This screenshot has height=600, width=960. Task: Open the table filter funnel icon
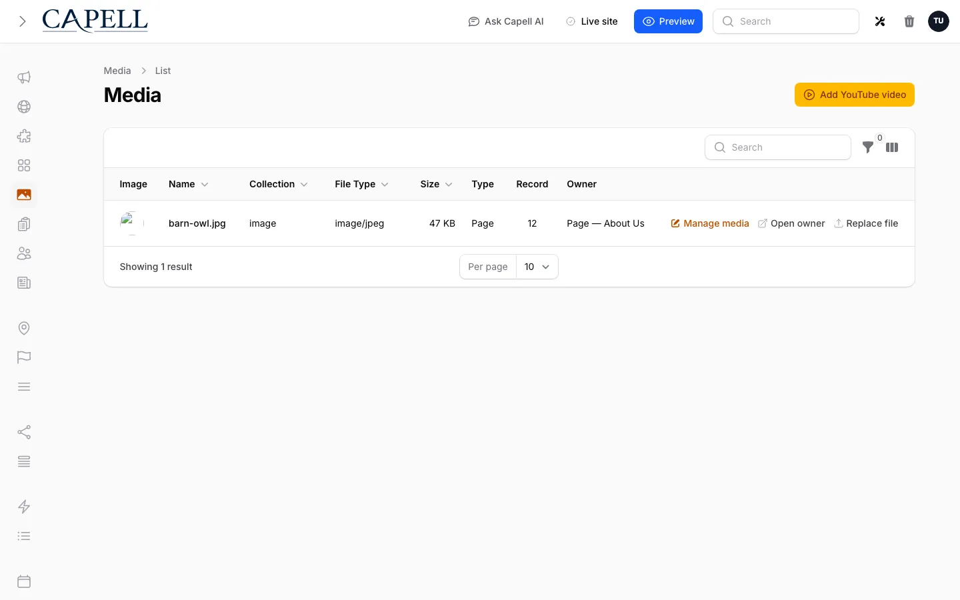click(868, 147)
